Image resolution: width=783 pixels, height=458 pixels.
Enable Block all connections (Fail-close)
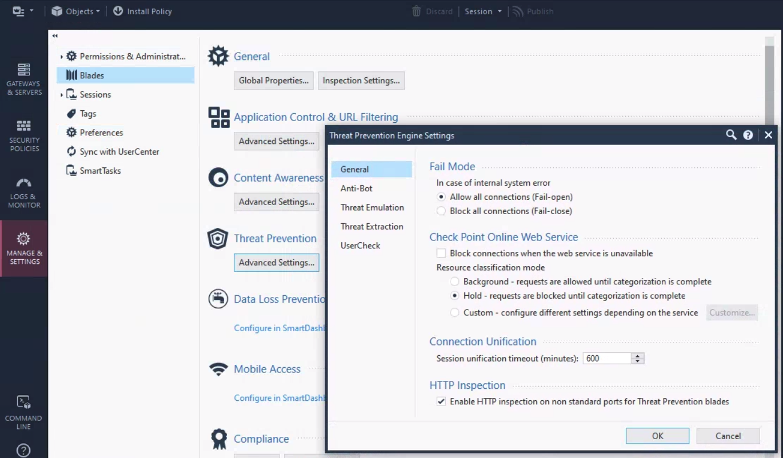(441, 211)
